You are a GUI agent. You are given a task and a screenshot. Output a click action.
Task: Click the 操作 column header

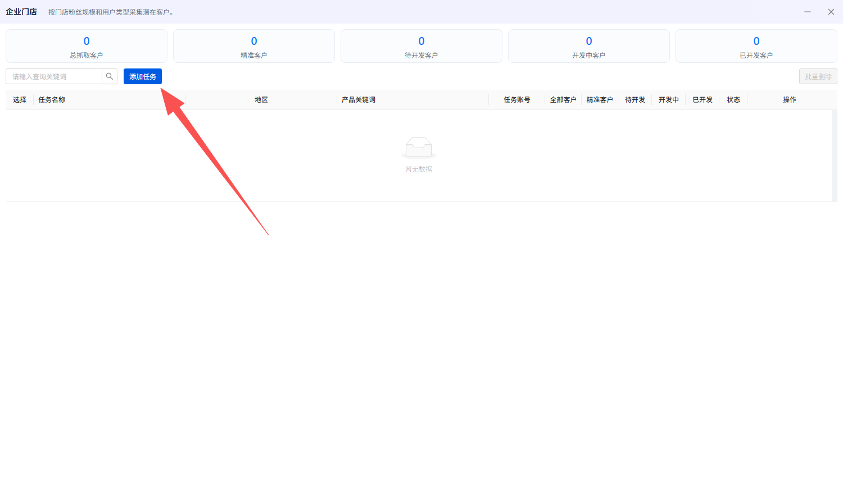click(x=790, y=100)
